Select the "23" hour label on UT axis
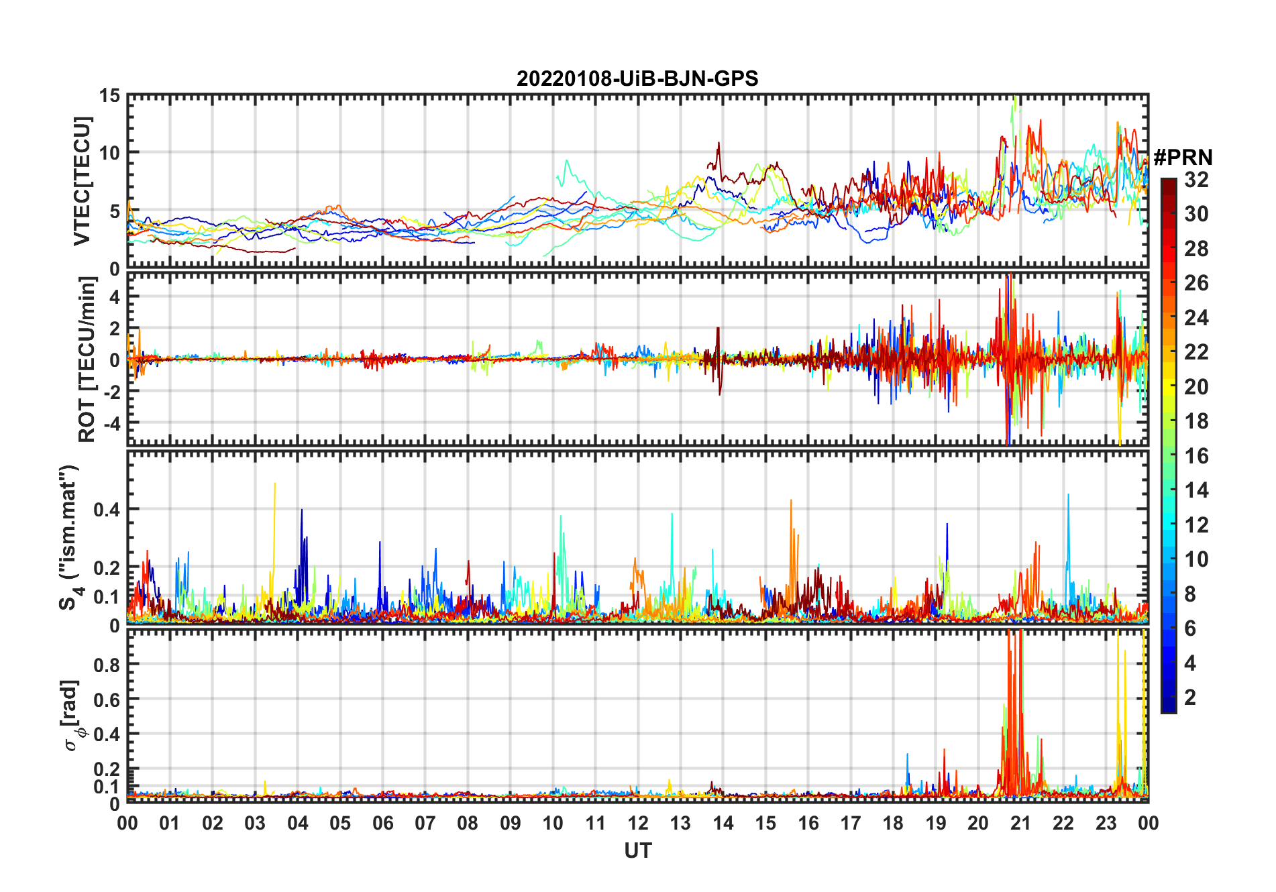This screenshot has width=1276, height=892. pos(1106,823)
